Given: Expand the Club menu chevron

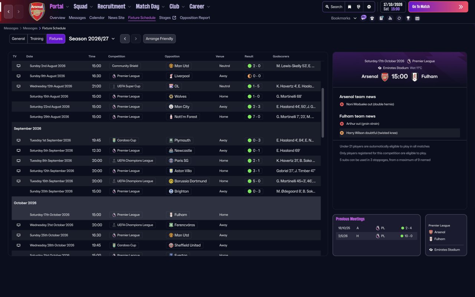Looking at the screenshot, I should click(x=183, y=7).
